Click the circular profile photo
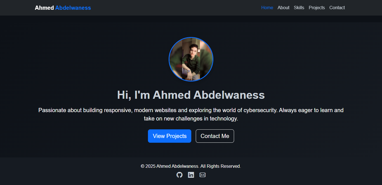 pos(191,59)
